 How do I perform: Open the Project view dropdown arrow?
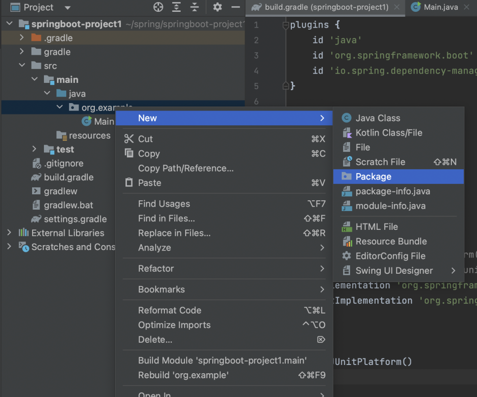[68, 7]
